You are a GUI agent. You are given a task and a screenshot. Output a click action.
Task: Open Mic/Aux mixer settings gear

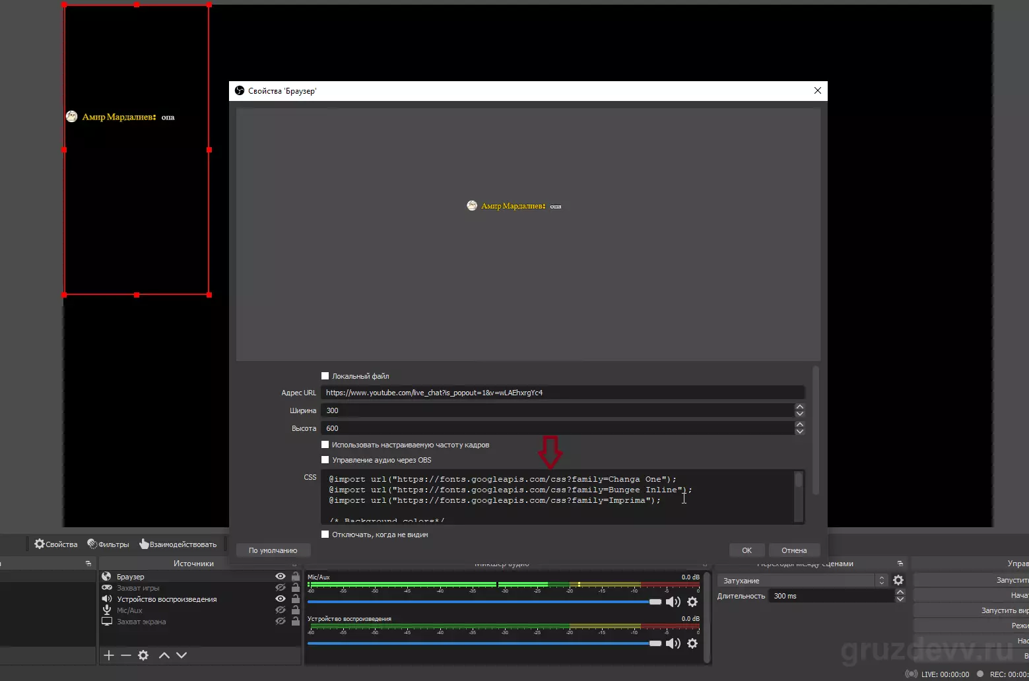(x=692, y=602)
